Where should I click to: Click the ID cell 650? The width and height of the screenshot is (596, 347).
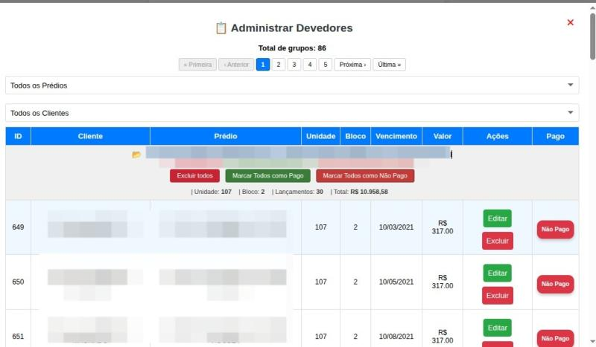pyautogui.click(x=18, y=282)
